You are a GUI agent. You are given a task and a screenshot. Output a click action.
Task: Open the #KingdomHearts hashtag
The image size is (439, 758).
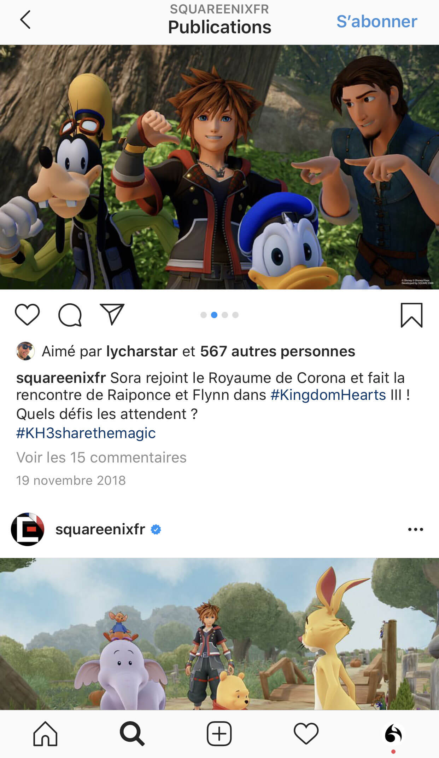click(328, 395)
